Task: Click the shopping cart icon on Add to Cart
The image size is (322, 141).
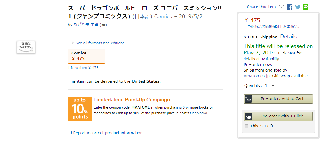Action: coord(248,99)
